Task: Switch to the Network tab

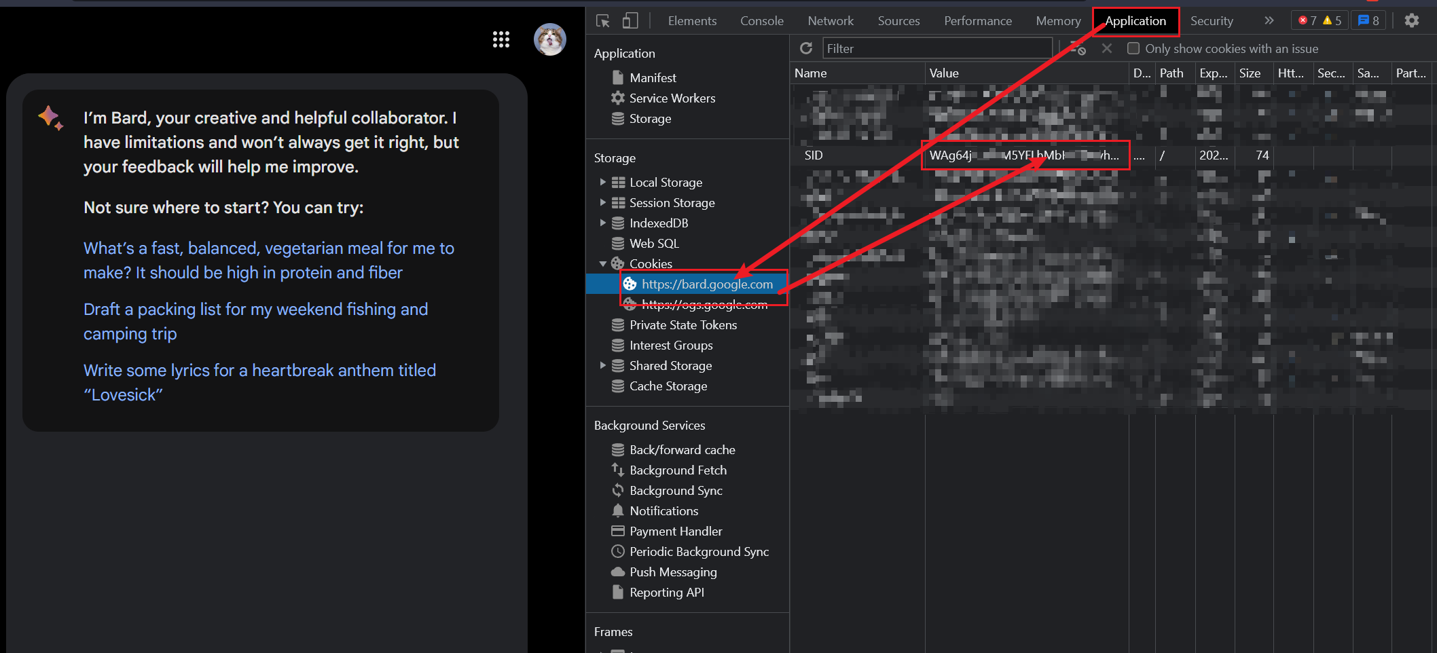Action: coord(831,21)
